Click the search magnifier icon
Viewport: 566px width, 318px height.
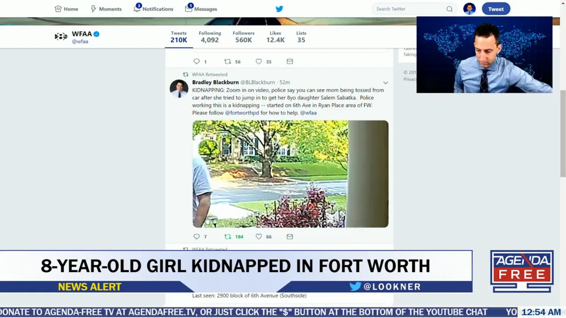[x=449, y=9]
